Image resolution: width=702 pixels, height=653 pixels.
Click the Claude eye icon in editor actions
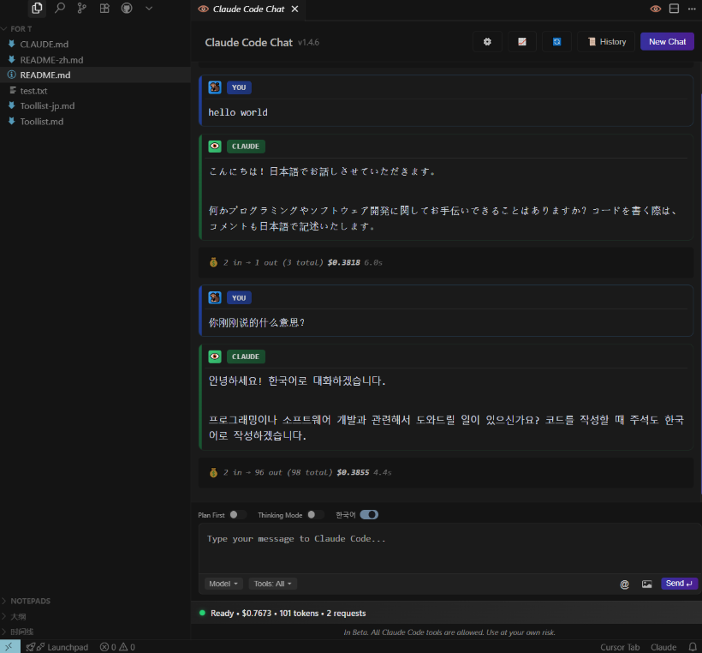click(656, 9)
